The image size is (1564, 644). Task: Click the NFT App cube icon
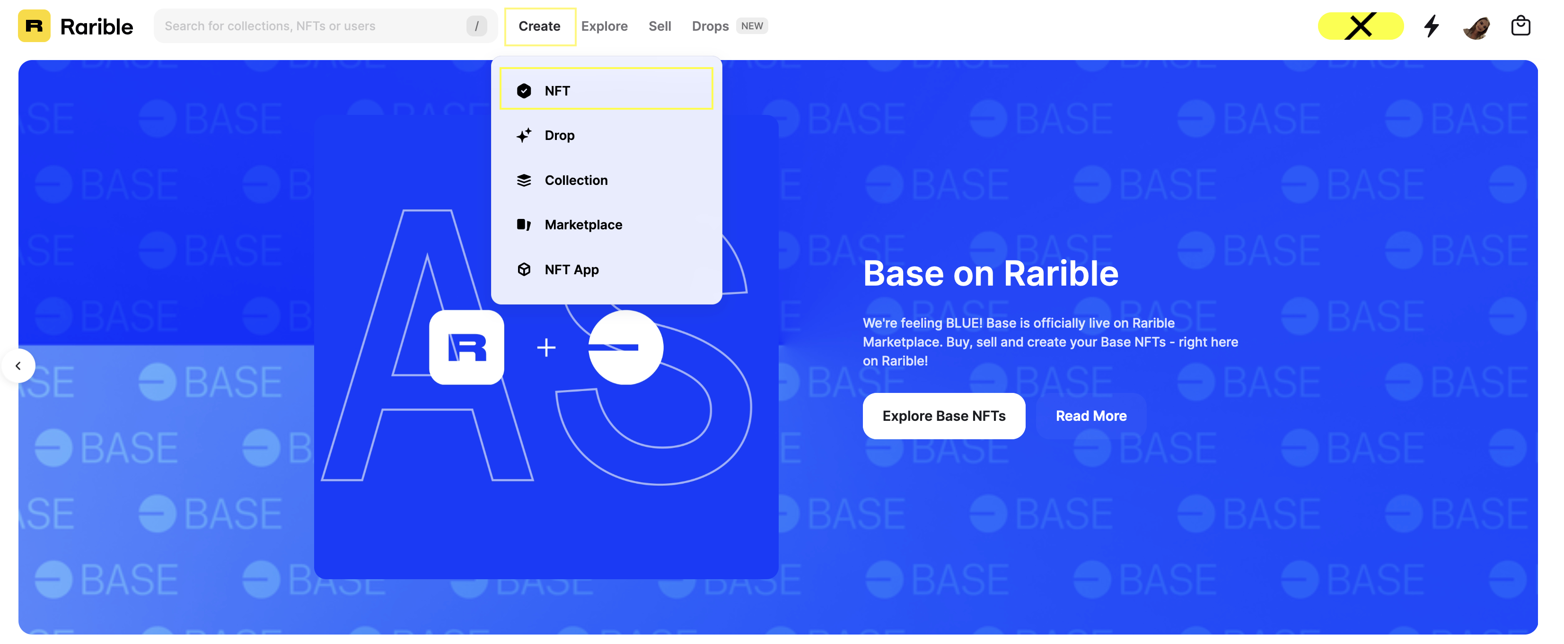tap(524, 270)
